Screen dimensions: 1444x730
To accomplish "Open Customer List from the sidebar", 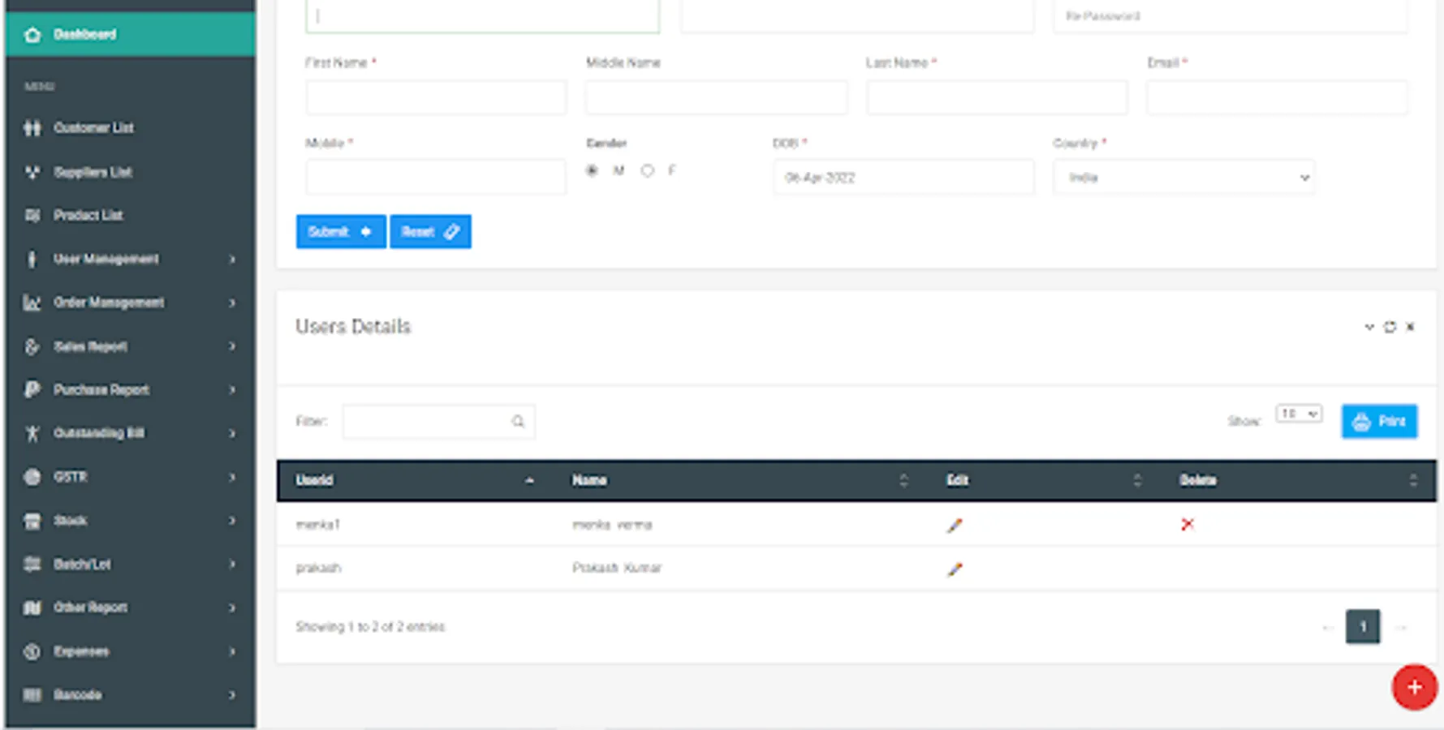I will click(x=94, y=128).
